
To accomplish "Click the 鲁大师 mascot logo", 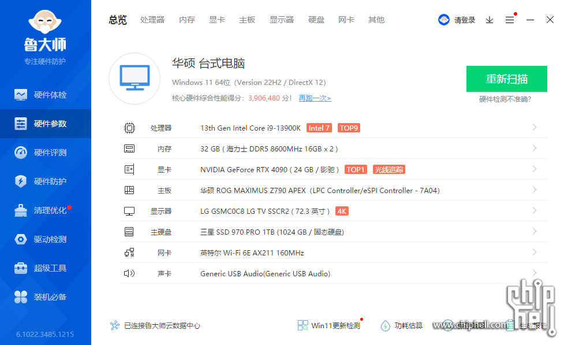I will click(x=45, y=23).
